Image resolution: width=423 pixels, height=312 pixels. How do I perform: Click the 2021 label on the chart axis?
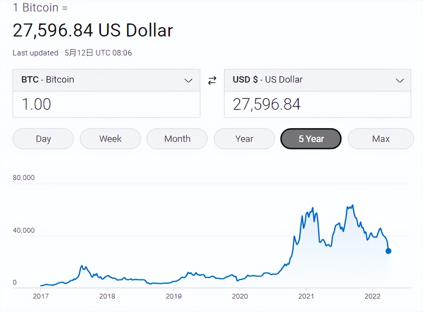306,296
